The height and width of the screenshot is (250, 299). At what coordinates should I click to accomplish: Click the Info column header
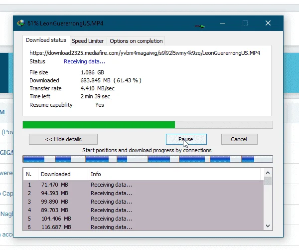(174, 174)
